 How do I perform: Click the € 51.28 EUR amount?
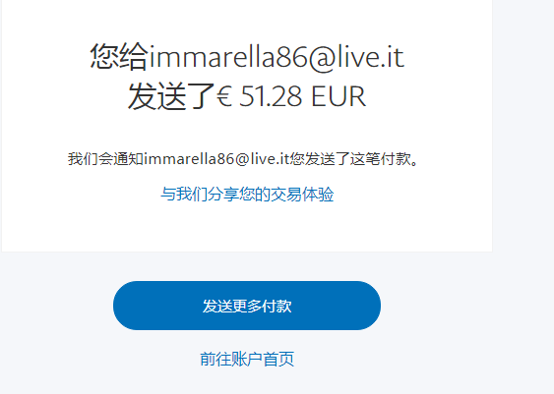point(291,96)
